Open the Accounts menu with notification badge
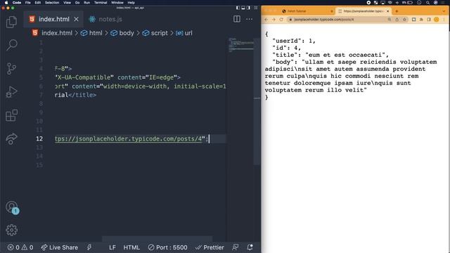450x253 pixels. click(12, 207)
